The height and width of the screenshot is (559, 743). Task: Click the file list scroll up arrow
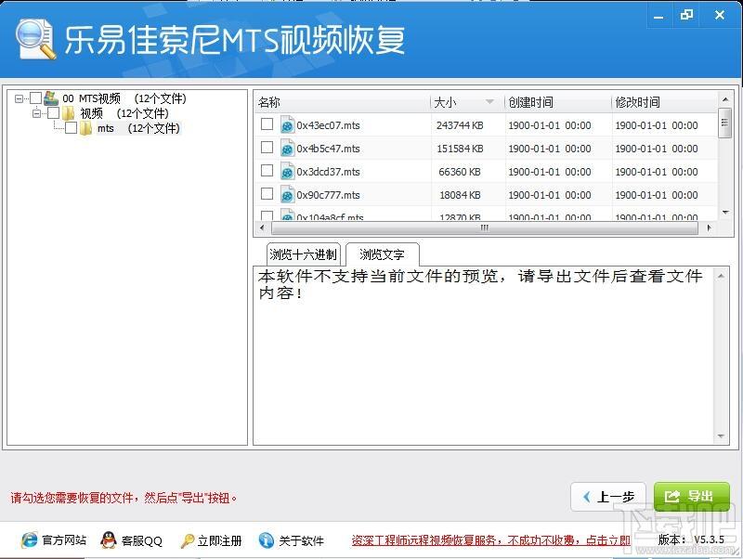(x=724, y=99)
